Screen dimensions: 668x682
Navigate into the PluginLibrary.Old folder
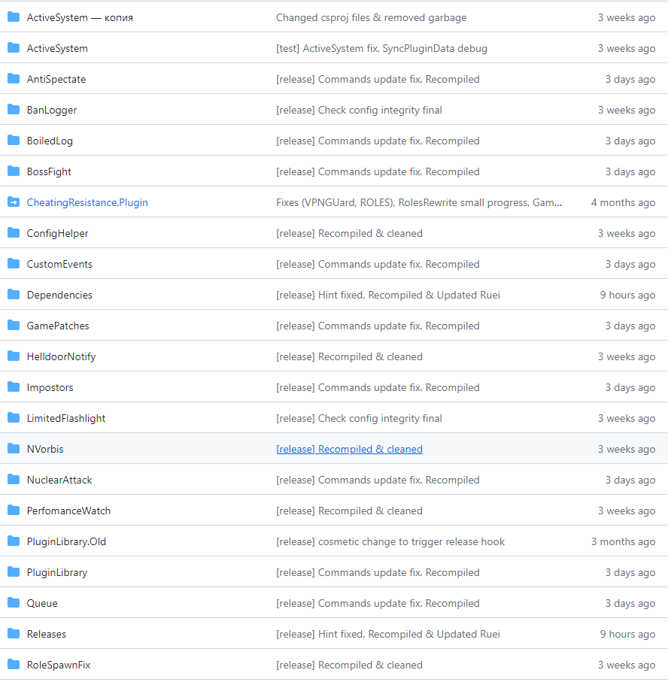point(66,541)
